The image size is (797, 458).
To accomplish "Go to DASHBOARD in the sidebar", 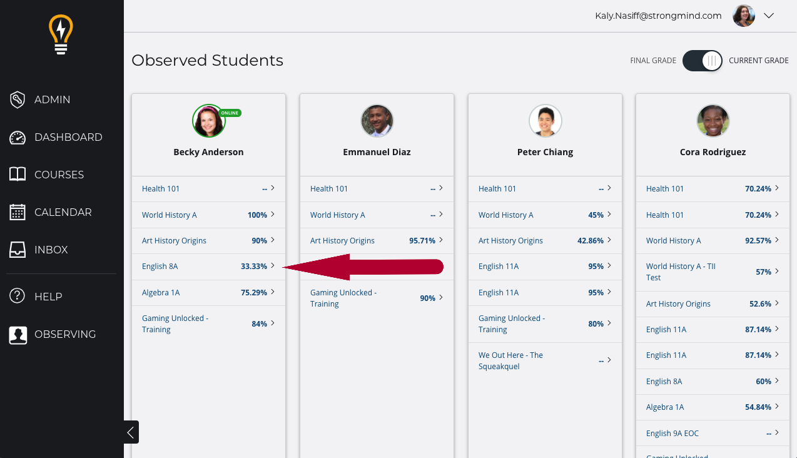I will (x=68, y=137).
